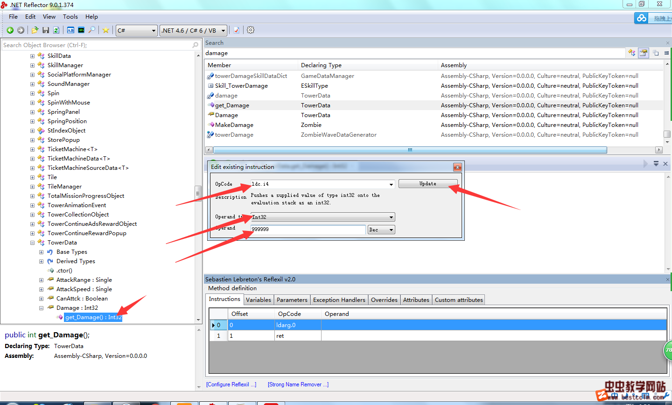Save with the floppy disk icon

[46, 30]
